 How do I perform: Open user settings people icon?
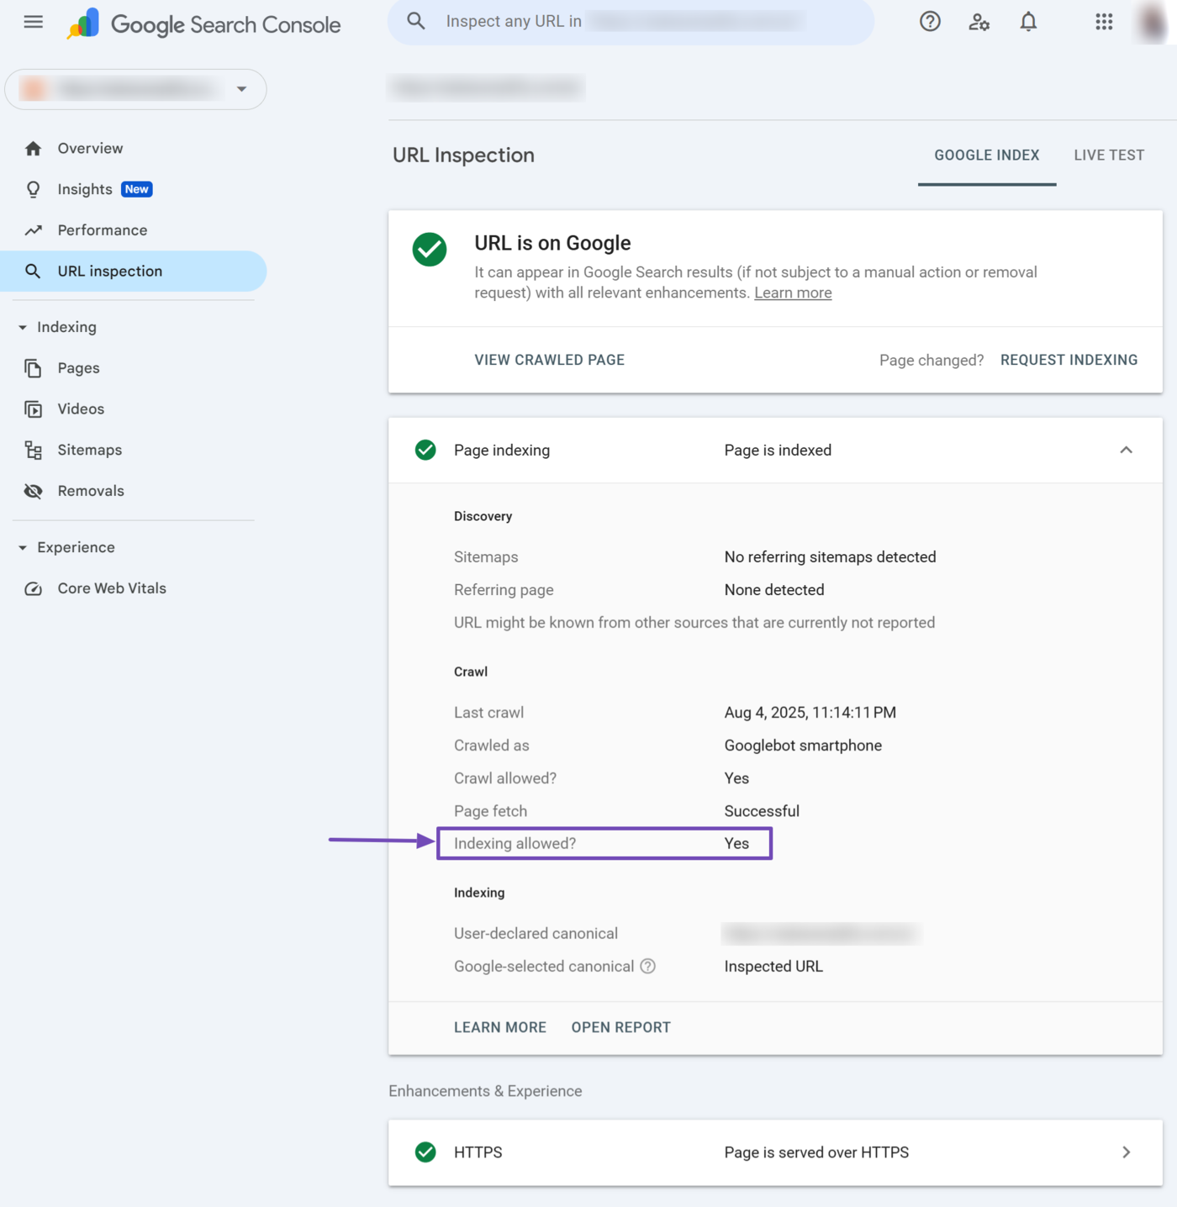point(979,22)
